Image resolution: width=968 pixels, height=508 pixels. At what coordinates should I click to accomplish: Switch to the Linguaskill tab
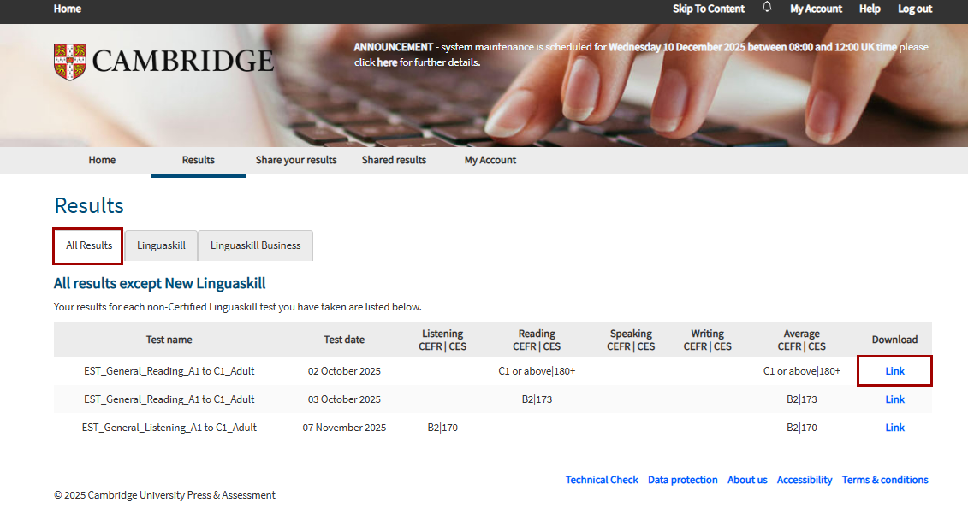pos(161,245)
